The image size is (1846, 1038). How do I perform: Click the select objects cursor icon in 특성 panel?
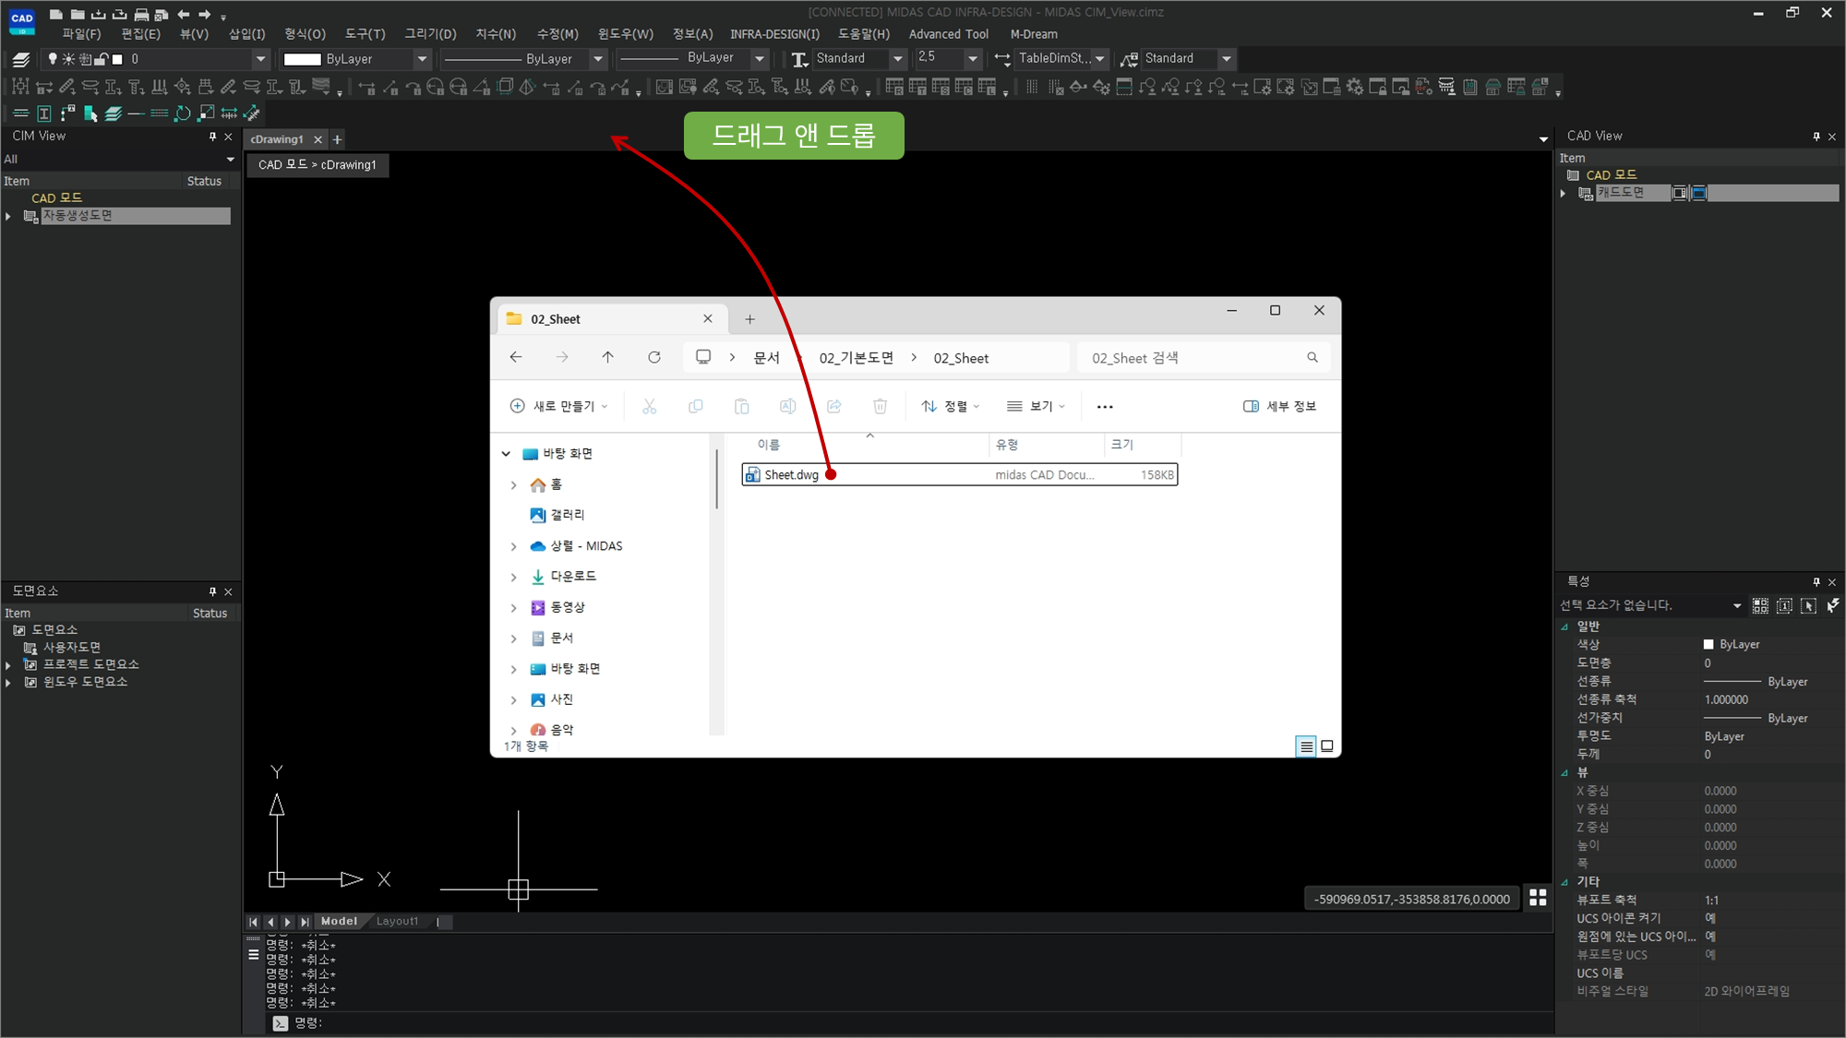coord(1808,605)
